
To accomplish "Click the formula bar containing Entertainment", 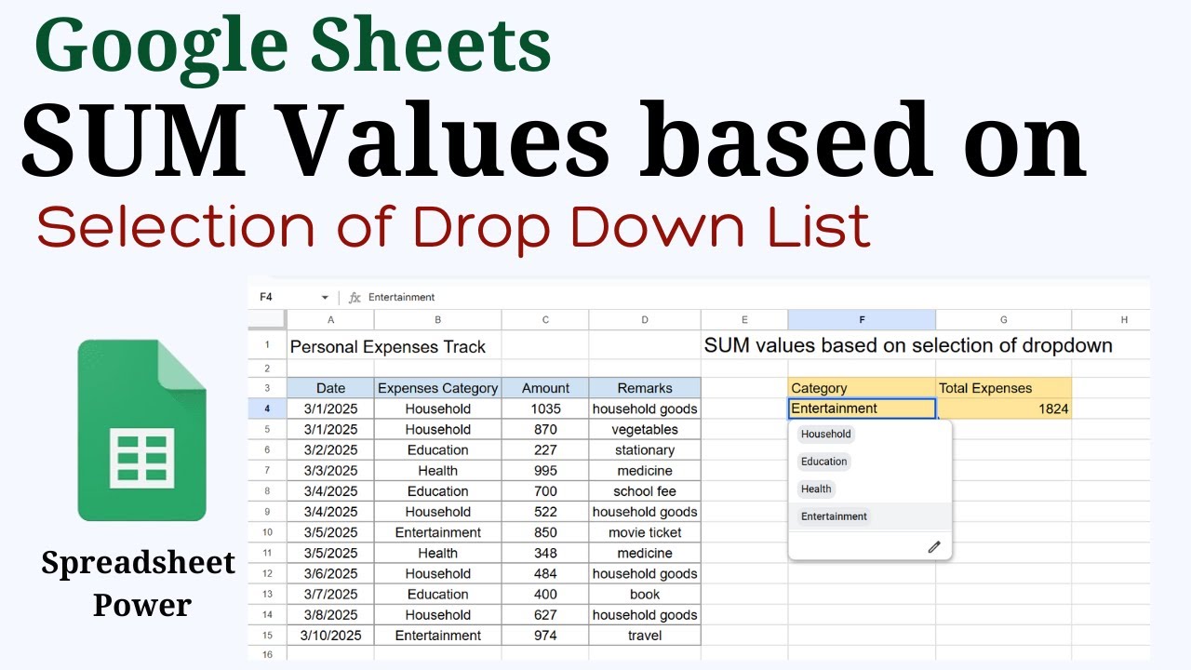I will 757,298.
